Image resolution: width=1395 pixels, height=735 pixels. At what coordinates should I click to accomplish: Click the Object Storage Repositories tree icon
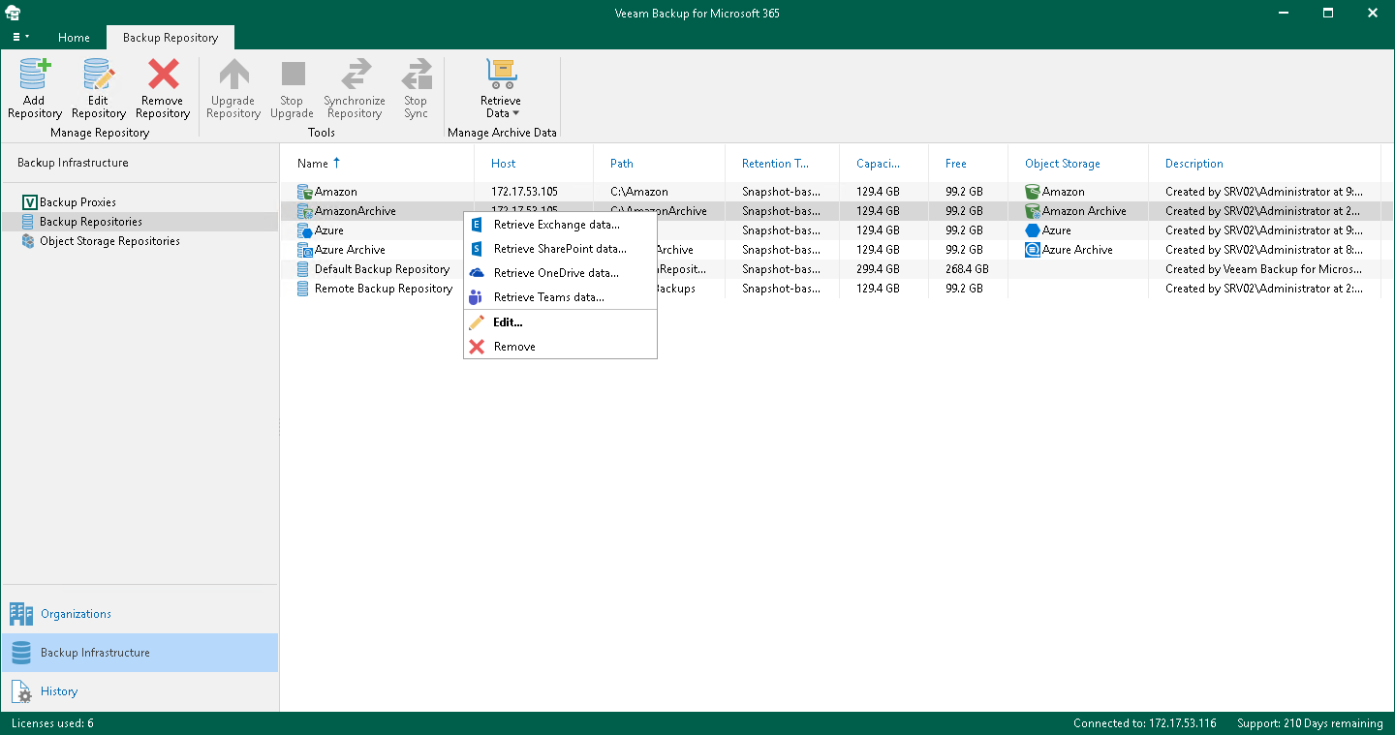click(x=29, y=241)
